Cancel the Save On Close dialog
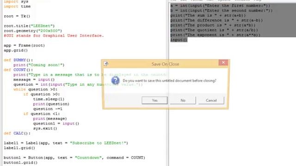This screenshot has width=296, height=166. click(x=211, y=101)
